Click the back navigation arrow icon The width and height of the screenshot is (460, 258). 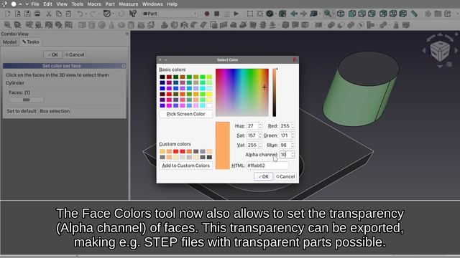coord(294,14)
